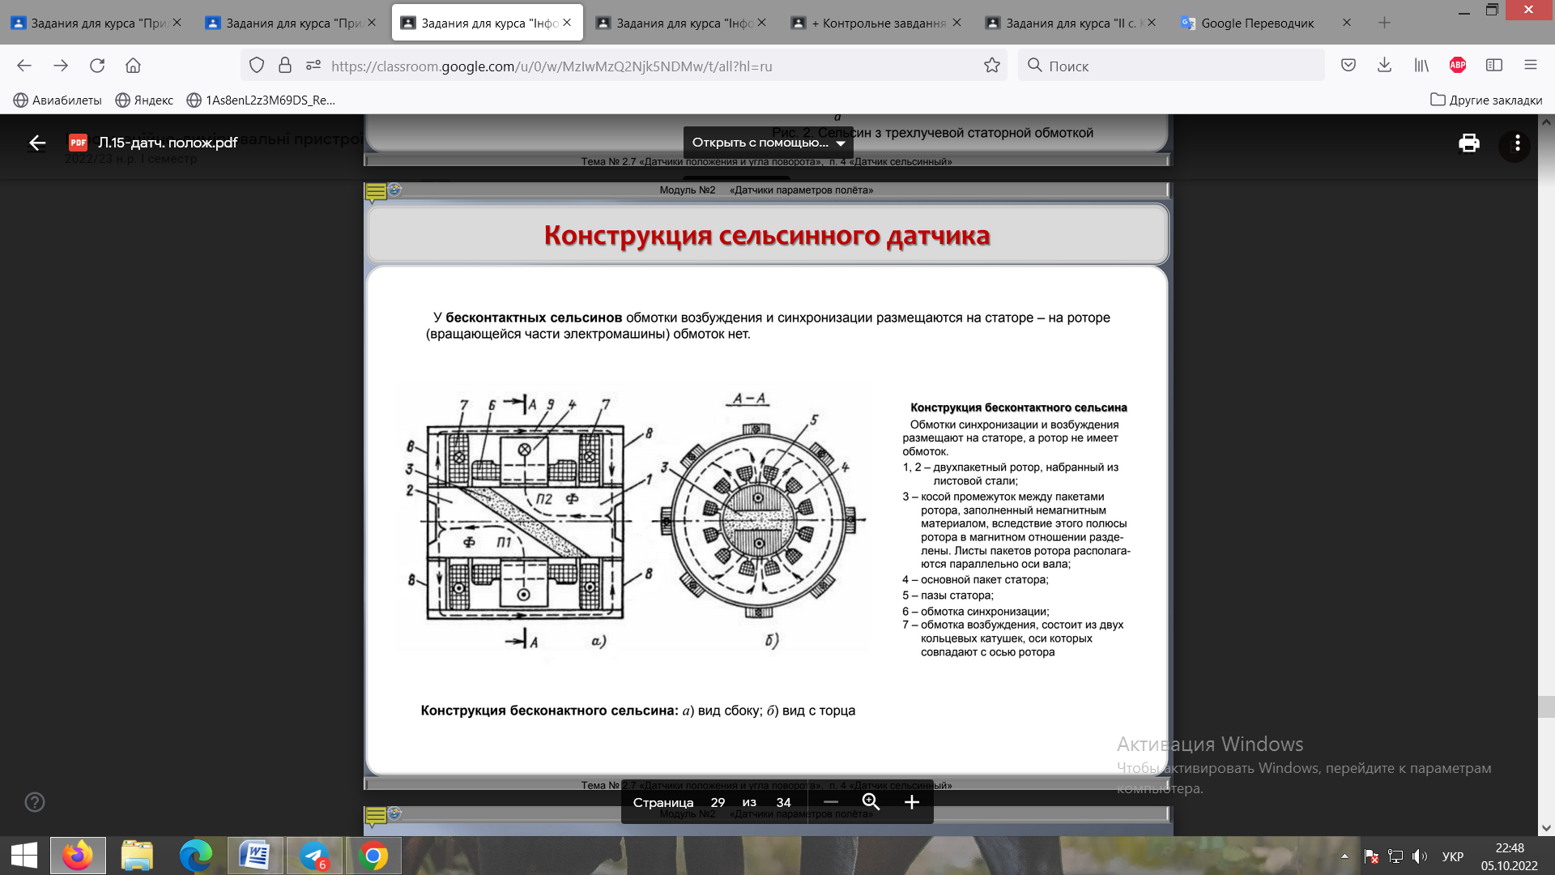The height and width of the screenshot is (875, 1555).
Task: Open the 1As8enL2z3M69DS_Re... bookmark
Action: tap(261, 100)
